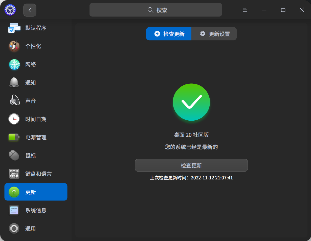
Task: Go back using the arrow button
Action: coord(30,10)
